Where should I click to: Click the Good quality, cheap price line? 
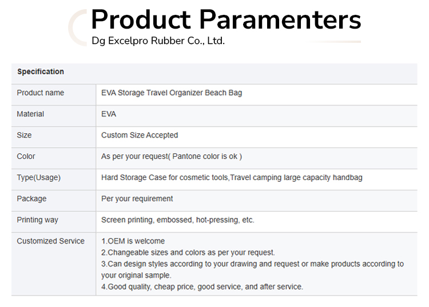(x=202, y=286)
